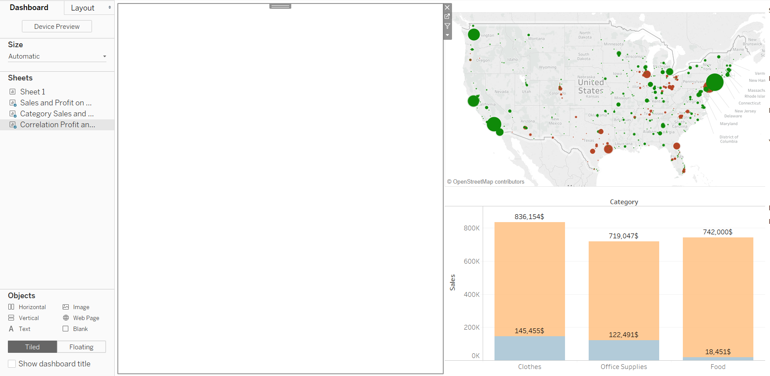Click the 145,455$ label

[529, 331]
